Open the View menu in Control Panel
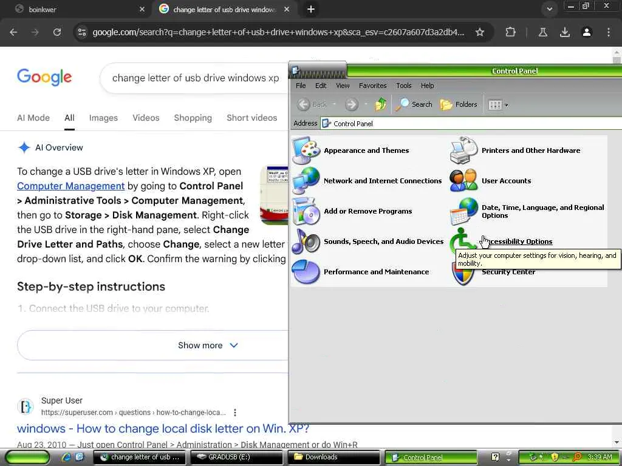 343,86
